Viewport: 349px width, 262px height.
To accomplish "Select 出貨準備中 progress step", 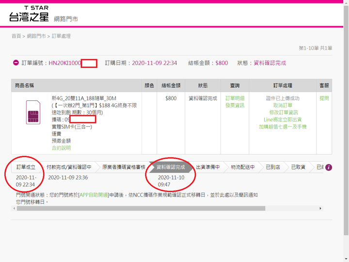I will tap(208, 167).
